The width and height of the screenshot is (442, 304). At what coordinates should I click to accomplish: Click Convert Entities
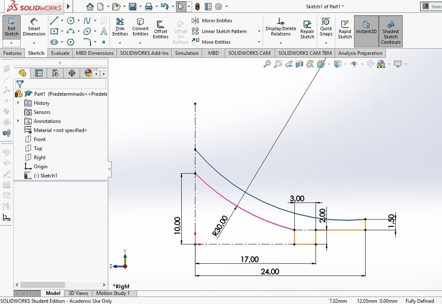[140, 27]
